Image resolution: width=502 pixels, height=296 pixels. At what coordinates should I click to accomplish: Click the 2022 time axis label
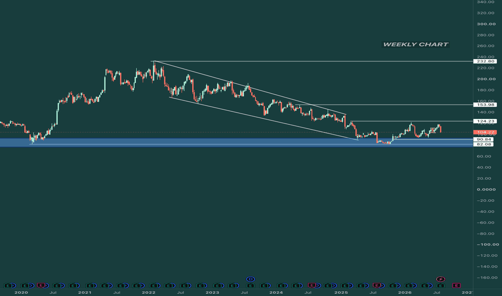click(149, 292)
